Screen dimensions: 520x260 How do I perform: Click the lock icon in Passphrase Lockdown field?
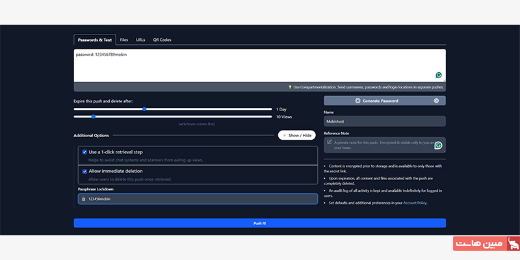coord(83,199)
